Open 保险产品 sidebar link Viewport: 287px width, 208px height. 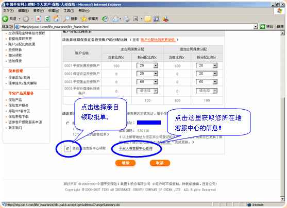15,100
